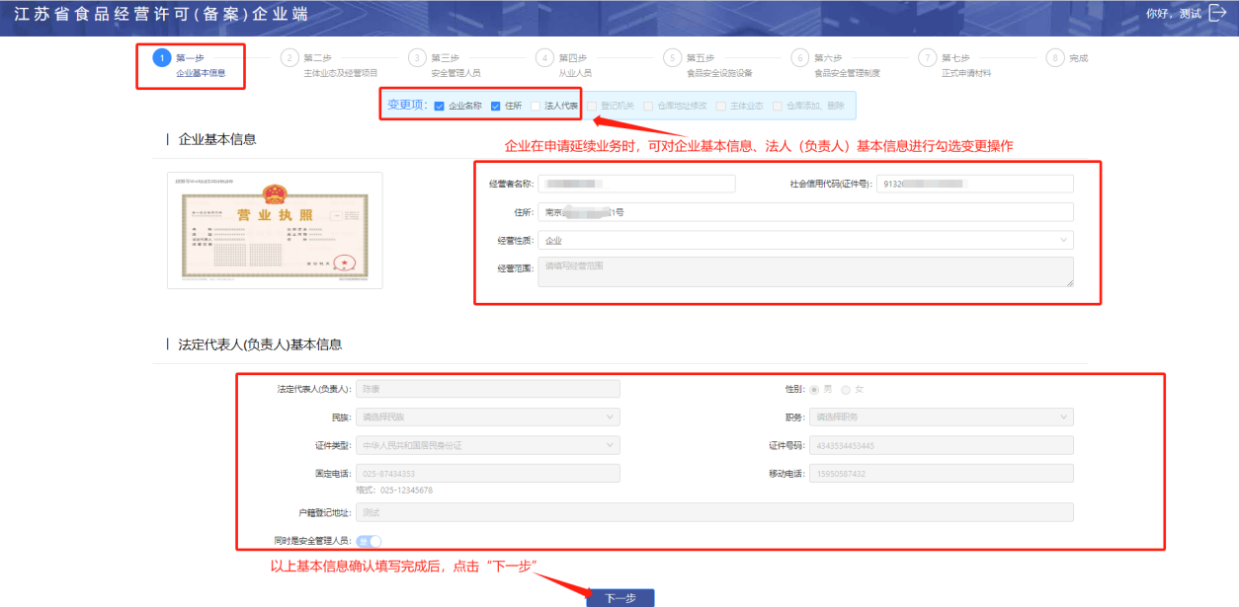Uncheck the 企业名称 change item checkbox
Viewport: 1239px width, 607px height.
(x=440, y=106)
